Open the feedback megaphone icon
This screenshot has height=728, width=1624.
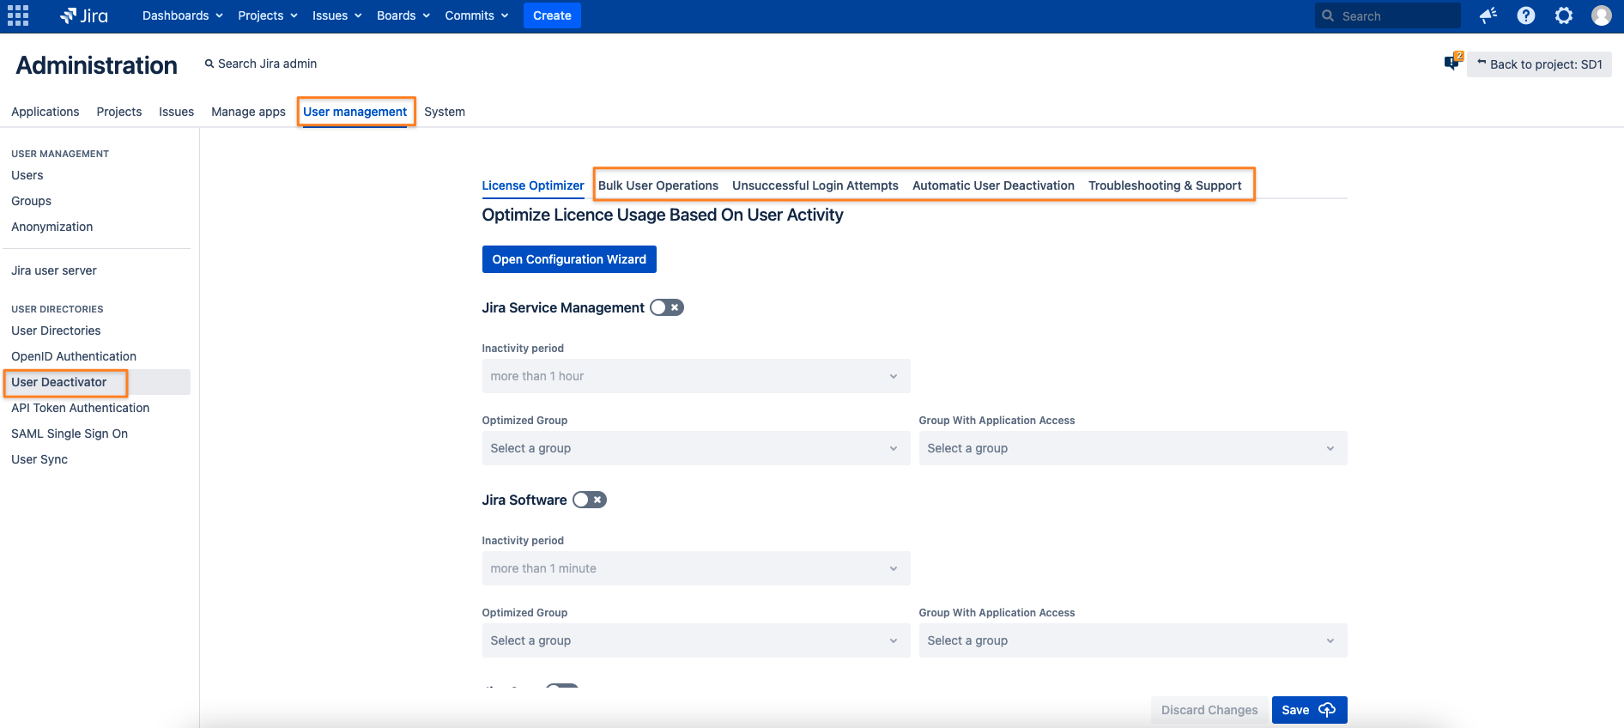click(1488, 15)
